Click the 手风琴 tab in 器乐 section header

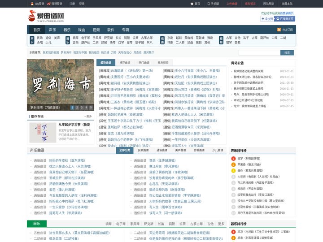[x=135, y=224]
